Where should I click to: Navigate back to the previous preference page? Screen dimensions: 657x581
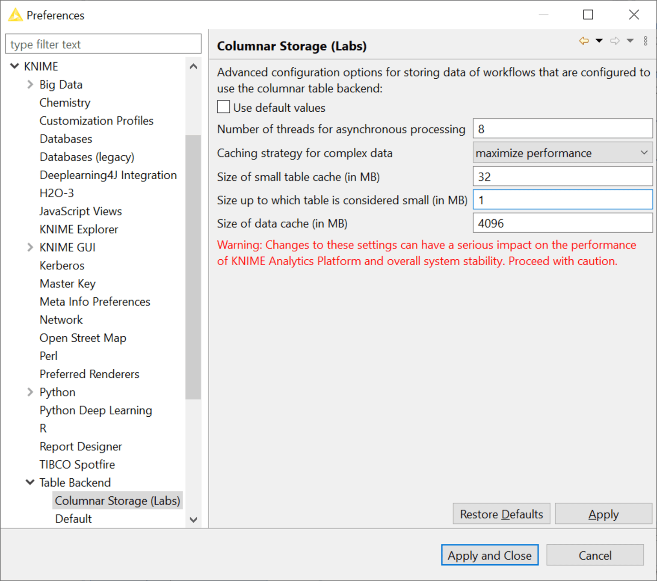pos(583,41)
